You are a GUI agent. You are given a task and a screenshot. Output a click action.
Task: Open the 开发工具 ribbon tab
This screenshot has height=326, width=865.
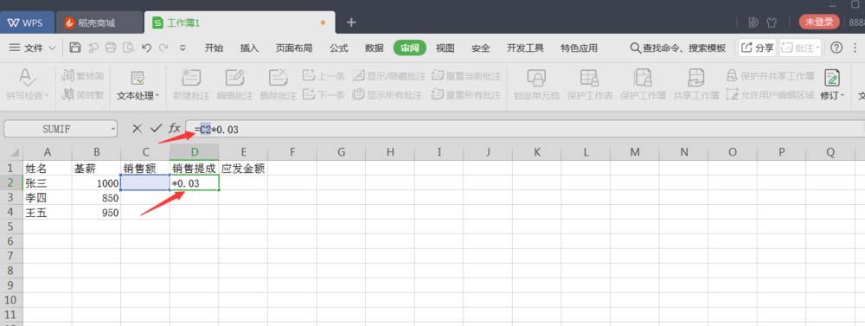(525, 48)
